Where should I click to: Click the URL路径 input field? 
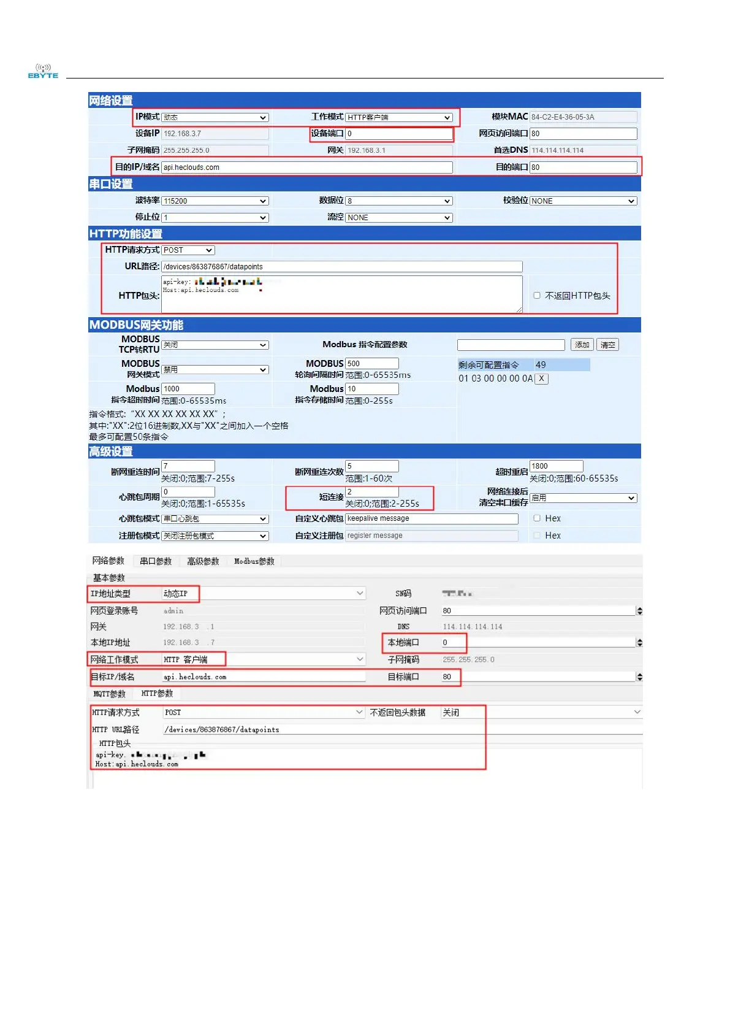tap(342, 266)
